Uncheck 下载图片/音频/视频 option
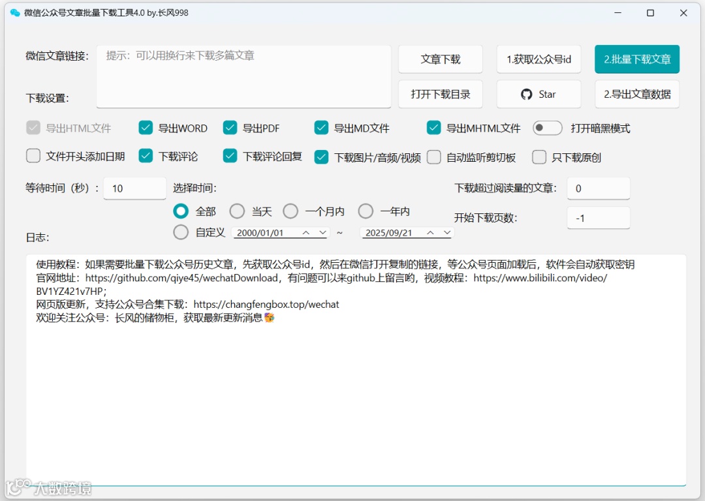This screenshot has height=501, width=705. [321, 157]
